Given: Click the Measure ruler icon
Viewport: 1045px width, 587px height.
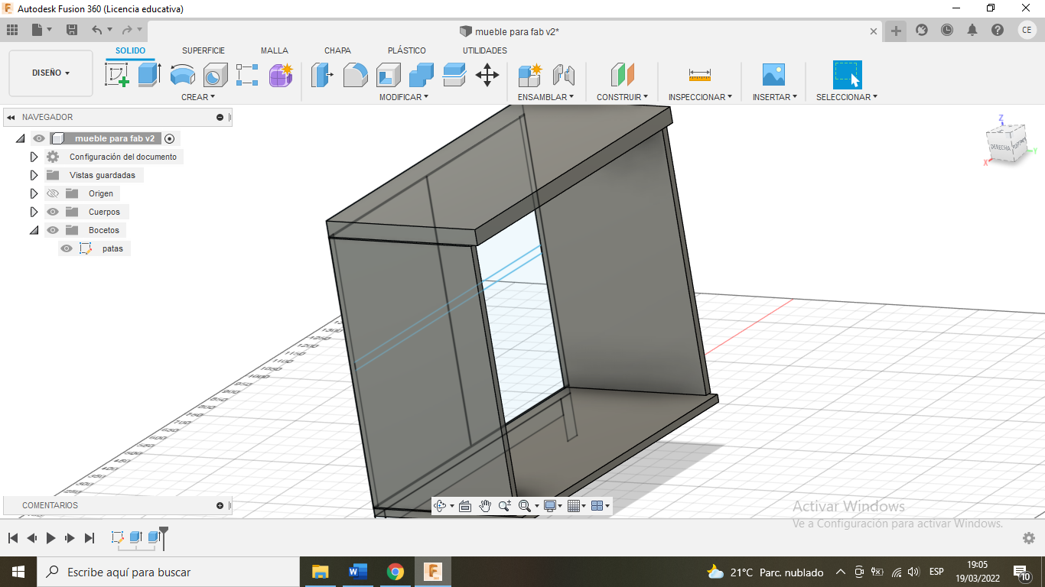Looking at the screenshot, I should tap(699, 75).
